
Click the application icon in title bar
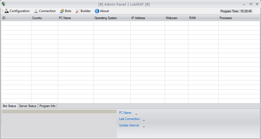[3, 4]
